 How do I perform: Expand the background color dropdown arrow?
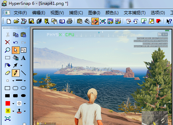tap(25, 104)
